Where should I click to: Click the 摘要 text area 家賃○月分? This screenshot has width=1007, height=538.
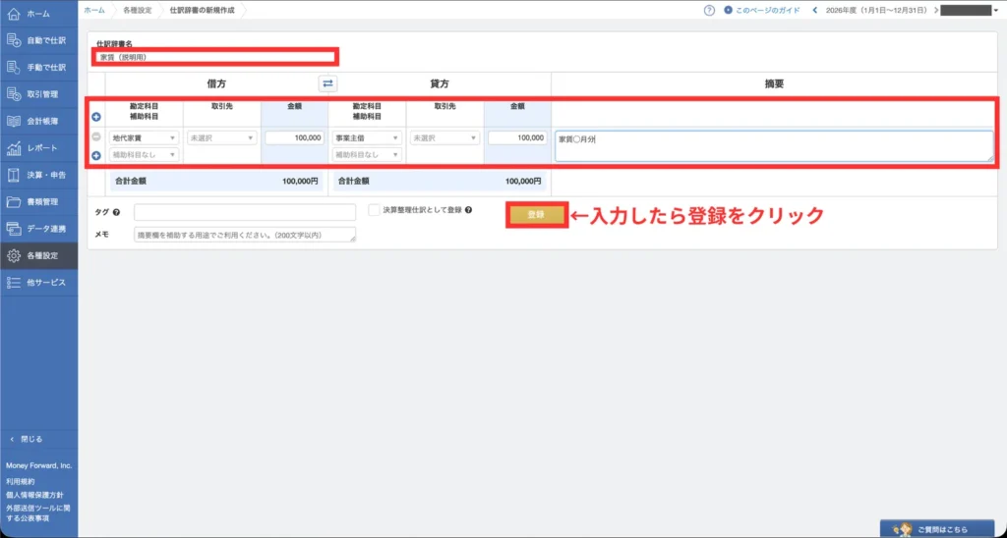coord(774,146)
